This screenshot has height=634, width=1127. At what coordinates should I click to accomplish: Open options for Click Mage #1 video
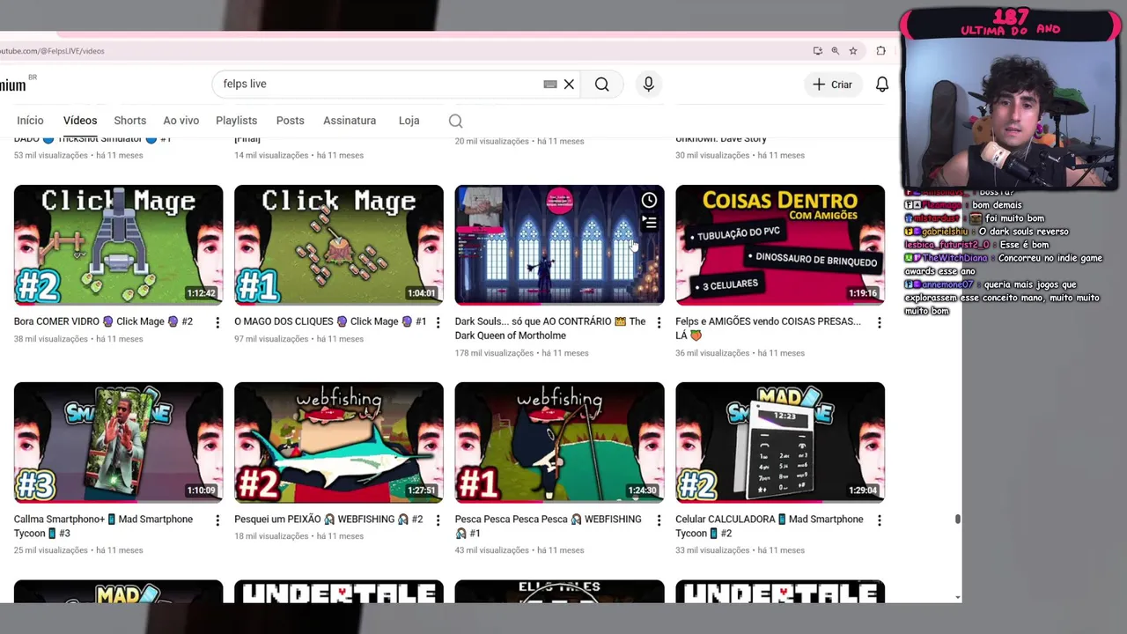[438, 323]
